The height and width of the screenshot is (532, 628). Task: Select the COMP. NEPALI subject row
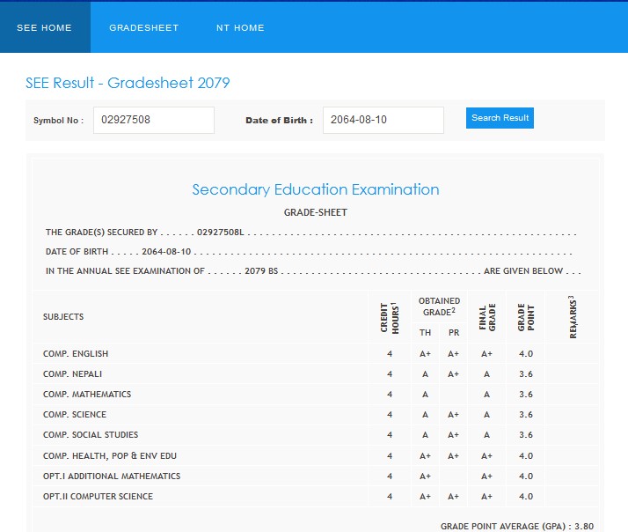[x=74, y=374]
